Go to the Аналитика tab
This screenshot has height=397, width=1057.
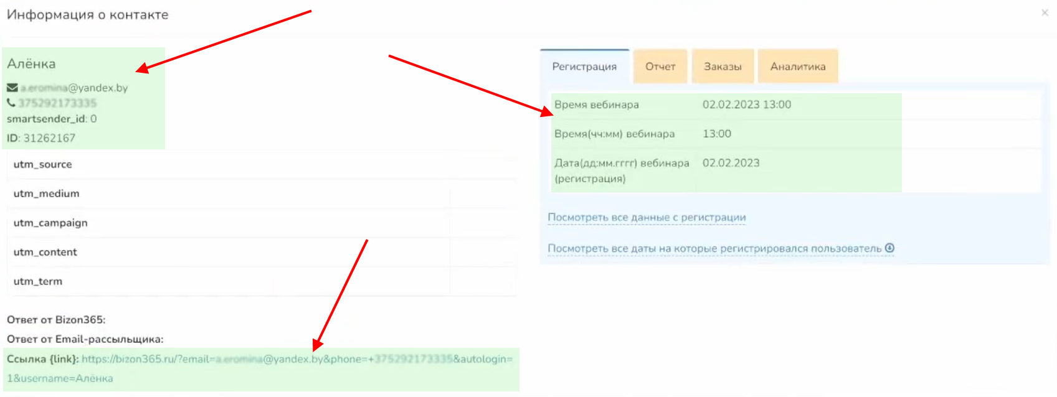pyautogui.click(x=797, y=67)
